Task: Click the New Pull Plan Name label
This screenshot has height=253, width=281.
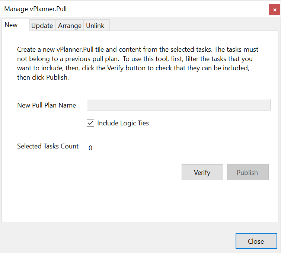Action: point(47,105)
